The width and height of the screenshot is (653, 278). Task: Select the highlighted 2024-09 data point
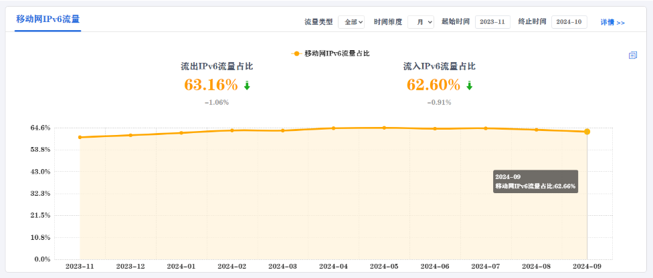[587, 132]
